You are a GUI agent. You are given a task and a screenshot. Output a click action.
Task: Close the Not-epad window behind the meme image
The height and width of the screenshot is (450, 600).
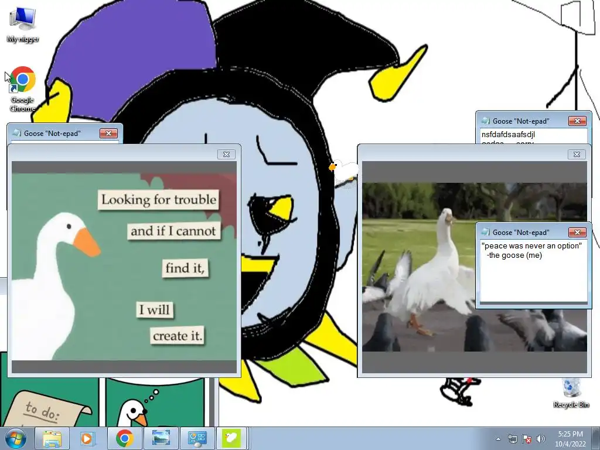tap(108, 133)
